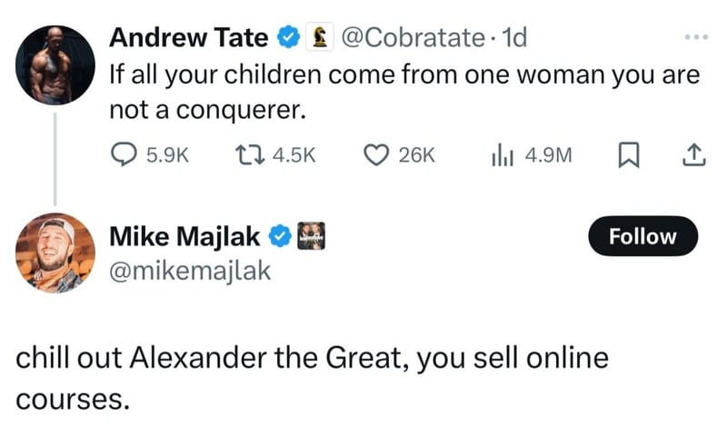Like the tweet with the heart icon
The image size is (727, 437).
(x=377, y=155)
